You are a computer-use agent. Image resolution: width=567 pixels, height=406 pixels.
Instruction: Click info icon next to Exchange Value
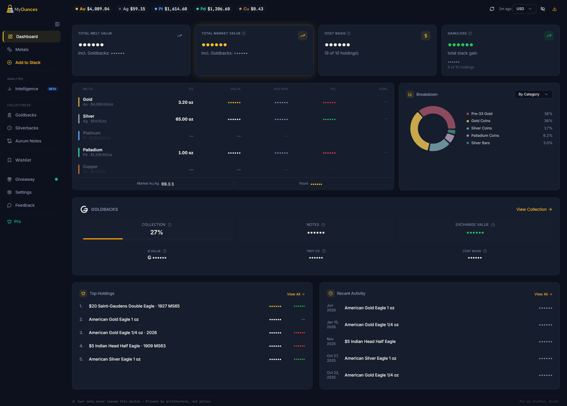pyautogui.click(x=493, y=225)
